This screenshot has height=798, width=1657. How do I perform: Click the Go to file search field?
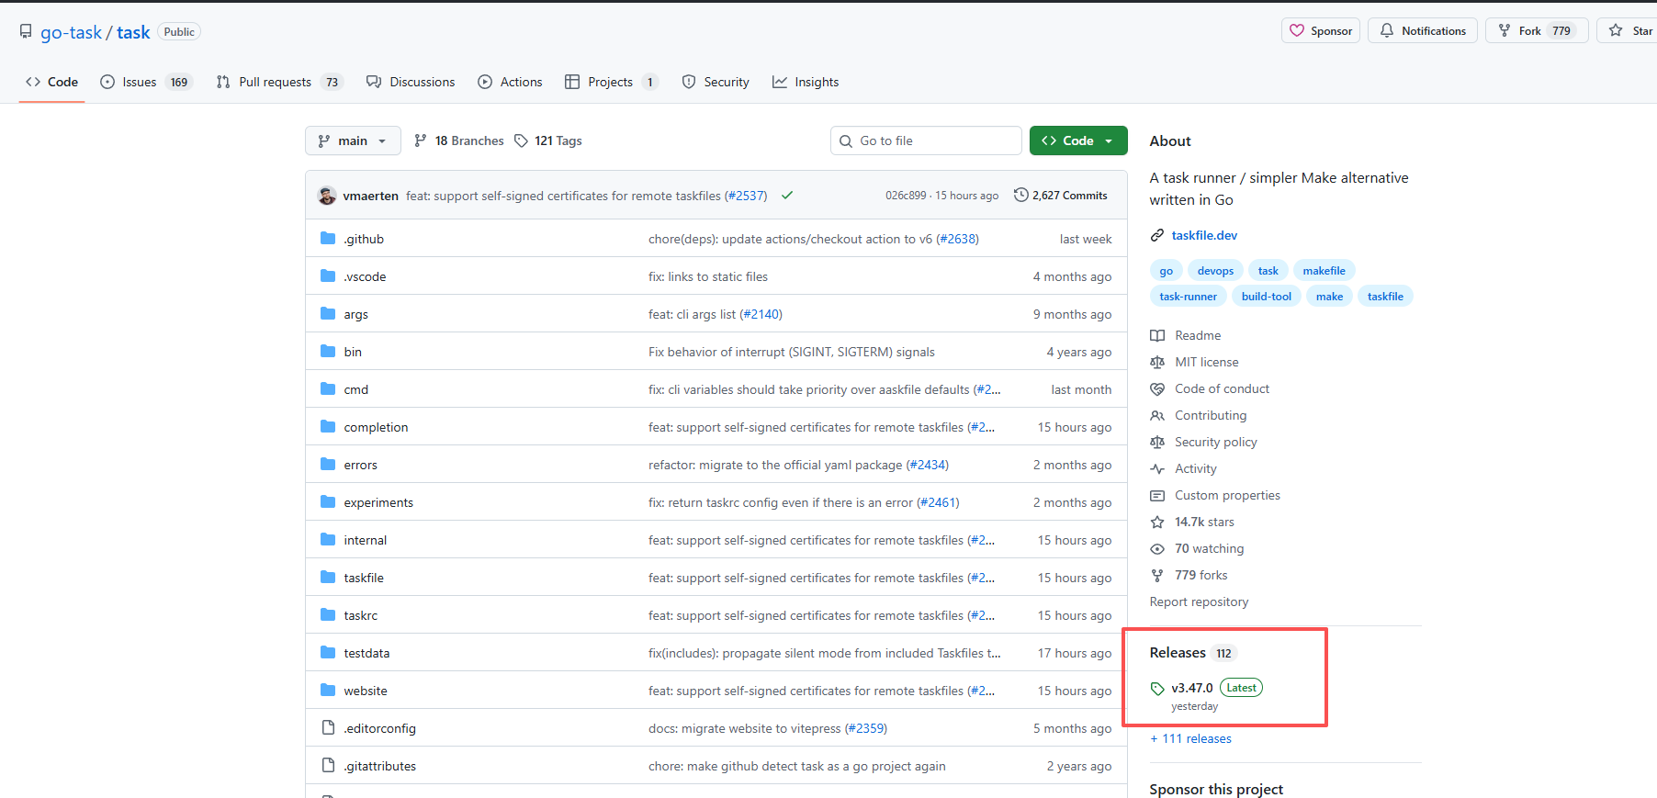[926, 140]
